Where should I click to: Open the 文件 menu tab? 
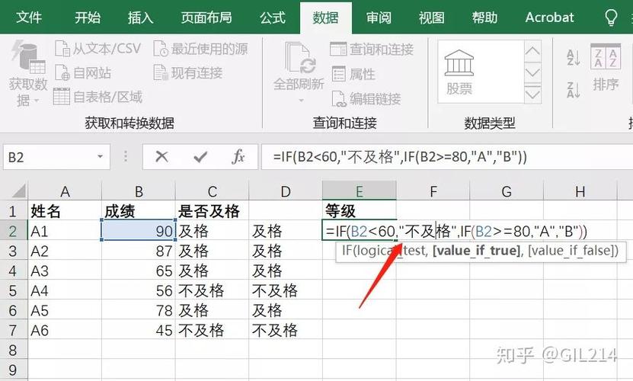click(x=29, y=18)
